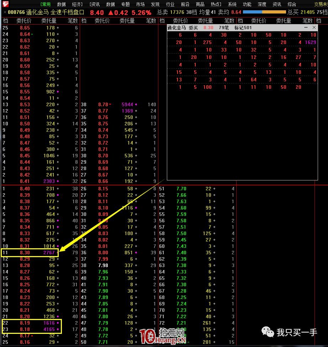Close the 000766 stock tab with the x

[5, 12]
